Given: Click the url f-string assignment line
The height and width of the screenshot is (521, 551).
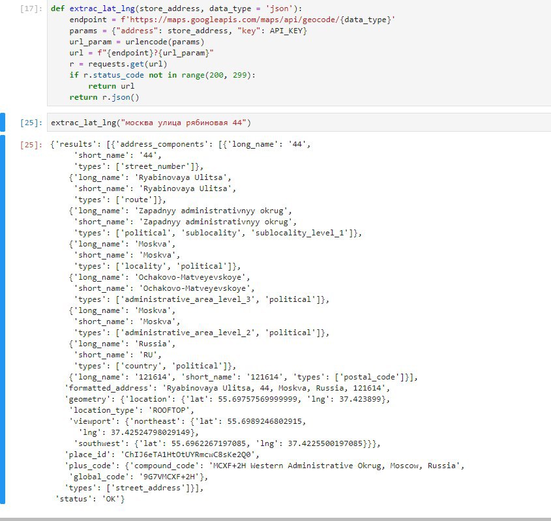Looking at the screenshot, I should pos(141,53).
